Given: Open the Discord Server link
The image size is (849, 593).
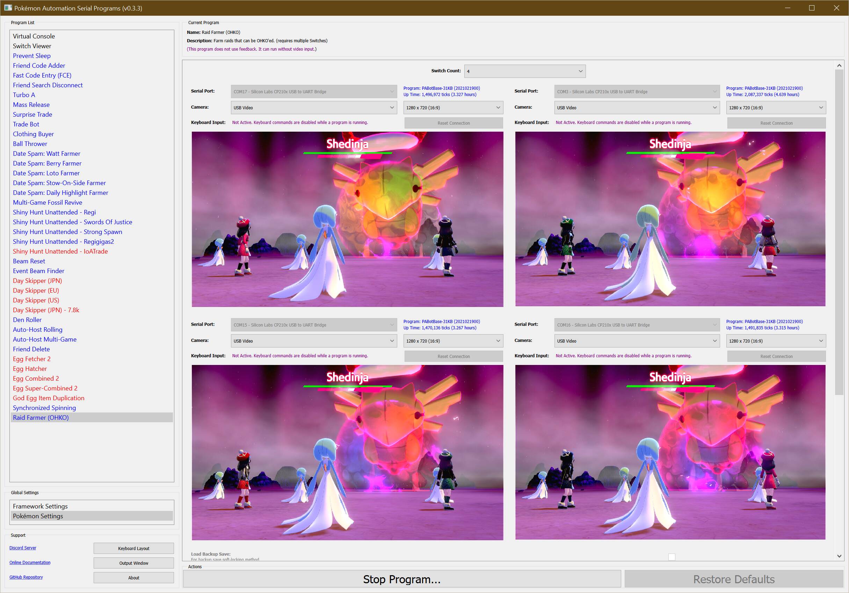Looking at the screenshot, I should [23, 548].
